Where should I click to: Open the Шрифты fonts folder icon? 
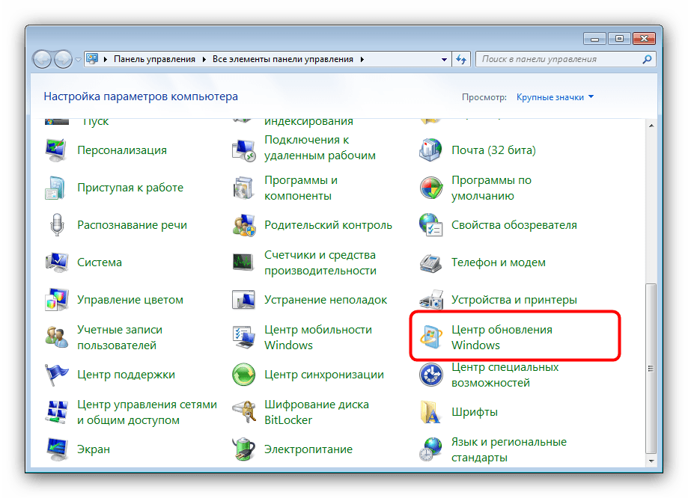[431, 412]
